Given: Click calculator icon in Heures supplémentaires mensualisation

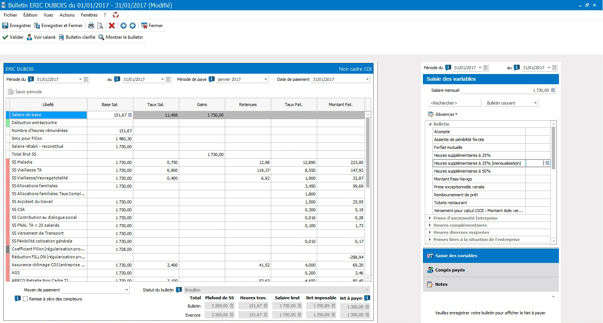Looking at the screenshot, I should click(x=547, y=163).
